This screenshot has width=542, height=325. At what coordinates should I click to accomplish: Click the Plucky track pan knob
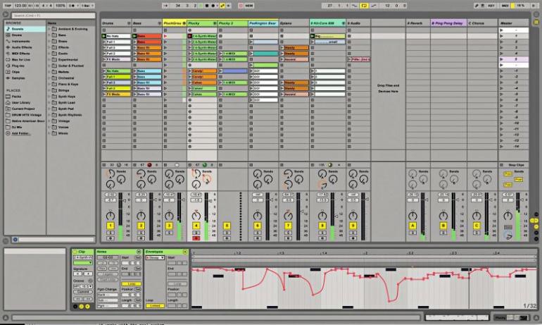(x=196, y=216)
